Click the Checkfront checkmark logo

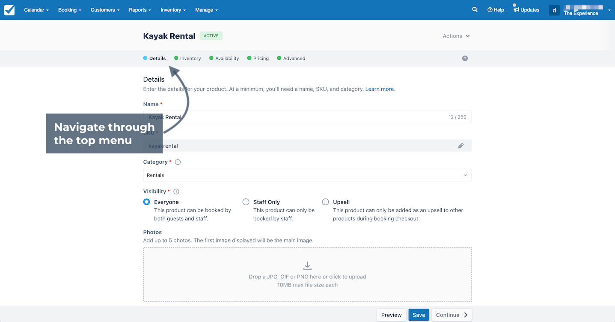(9, 10)
